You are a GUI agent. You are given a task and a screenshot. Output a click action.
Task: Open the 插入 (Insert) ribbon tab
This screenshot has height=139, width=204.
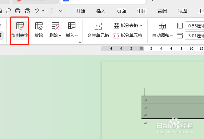pos(101,11)
